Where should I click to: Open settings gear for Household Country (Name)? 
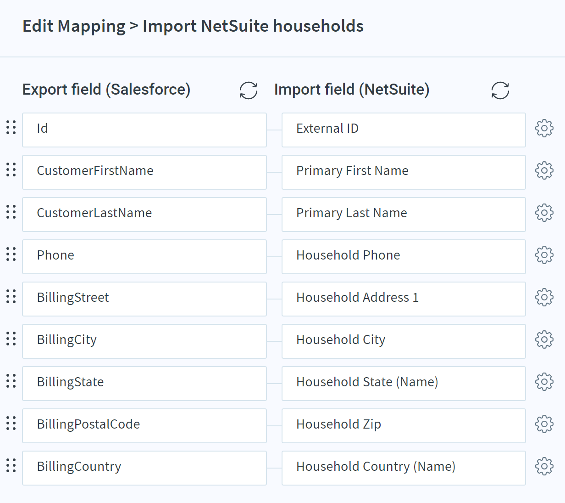tap(544, 466)
